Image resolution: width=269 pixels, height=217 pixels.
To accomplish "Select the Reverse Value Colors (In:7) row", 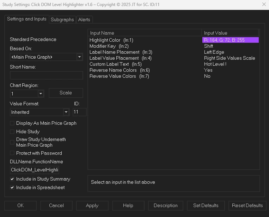I will pyautogui.click(x=174, y=76).
